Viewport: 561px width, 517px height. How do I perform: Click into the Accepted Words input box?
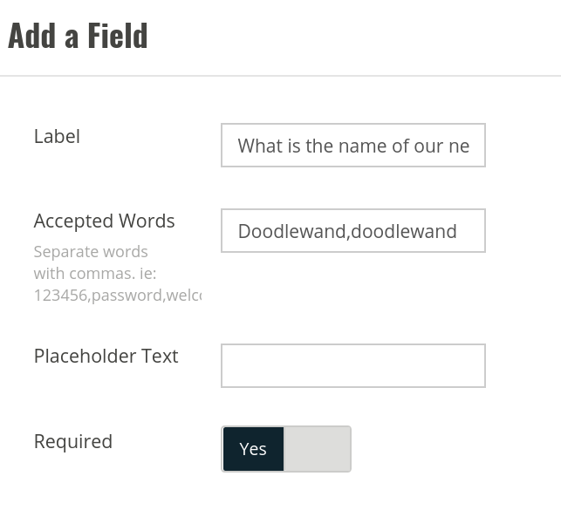point(353,231)
